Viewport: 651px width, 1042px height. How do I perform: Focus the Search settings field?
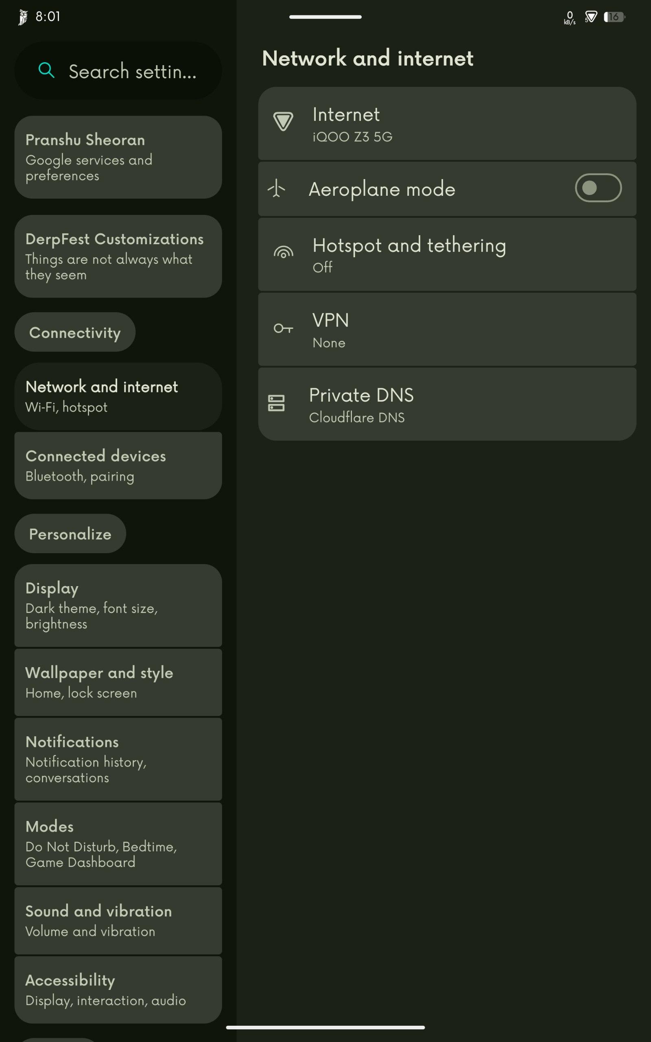(118, 70)
